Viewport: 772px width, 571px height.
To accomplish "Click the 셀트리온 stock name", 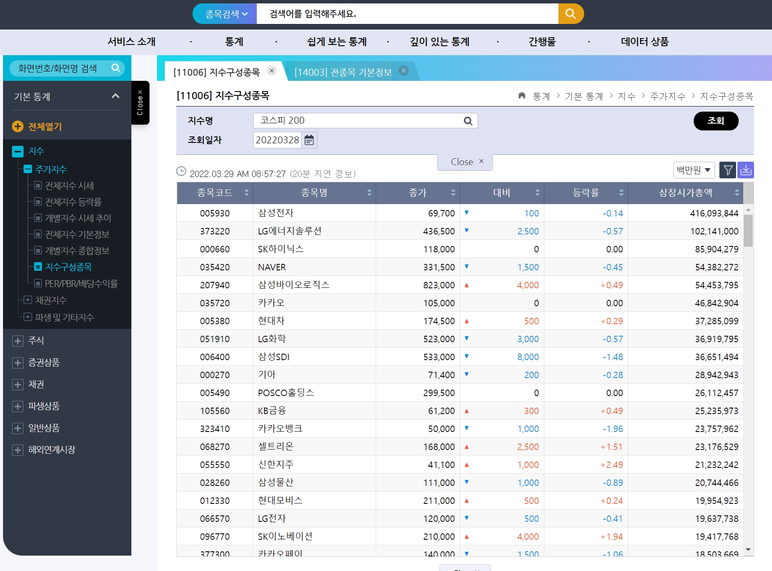I will [x=276, y=447].
